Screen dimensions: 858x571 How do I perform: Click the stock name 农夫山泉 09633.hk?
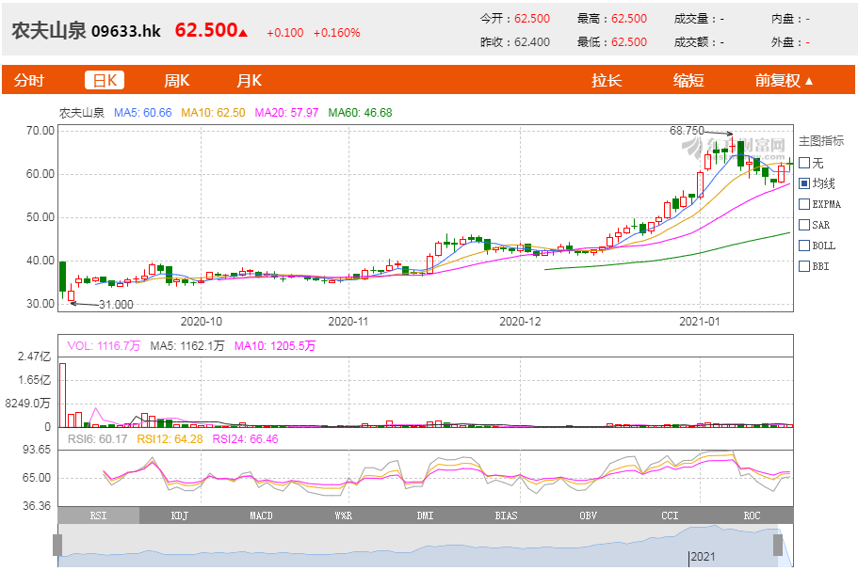pos(87,31)
